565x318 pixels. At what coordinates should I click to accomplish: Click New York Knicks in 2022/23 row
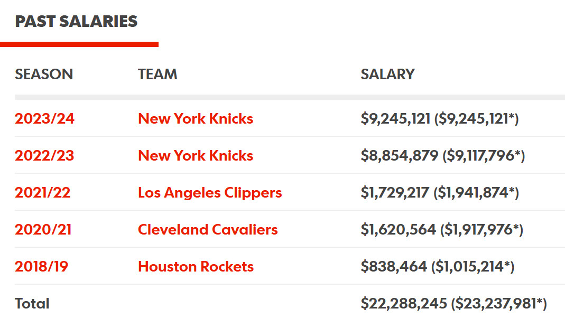[196, 156]
